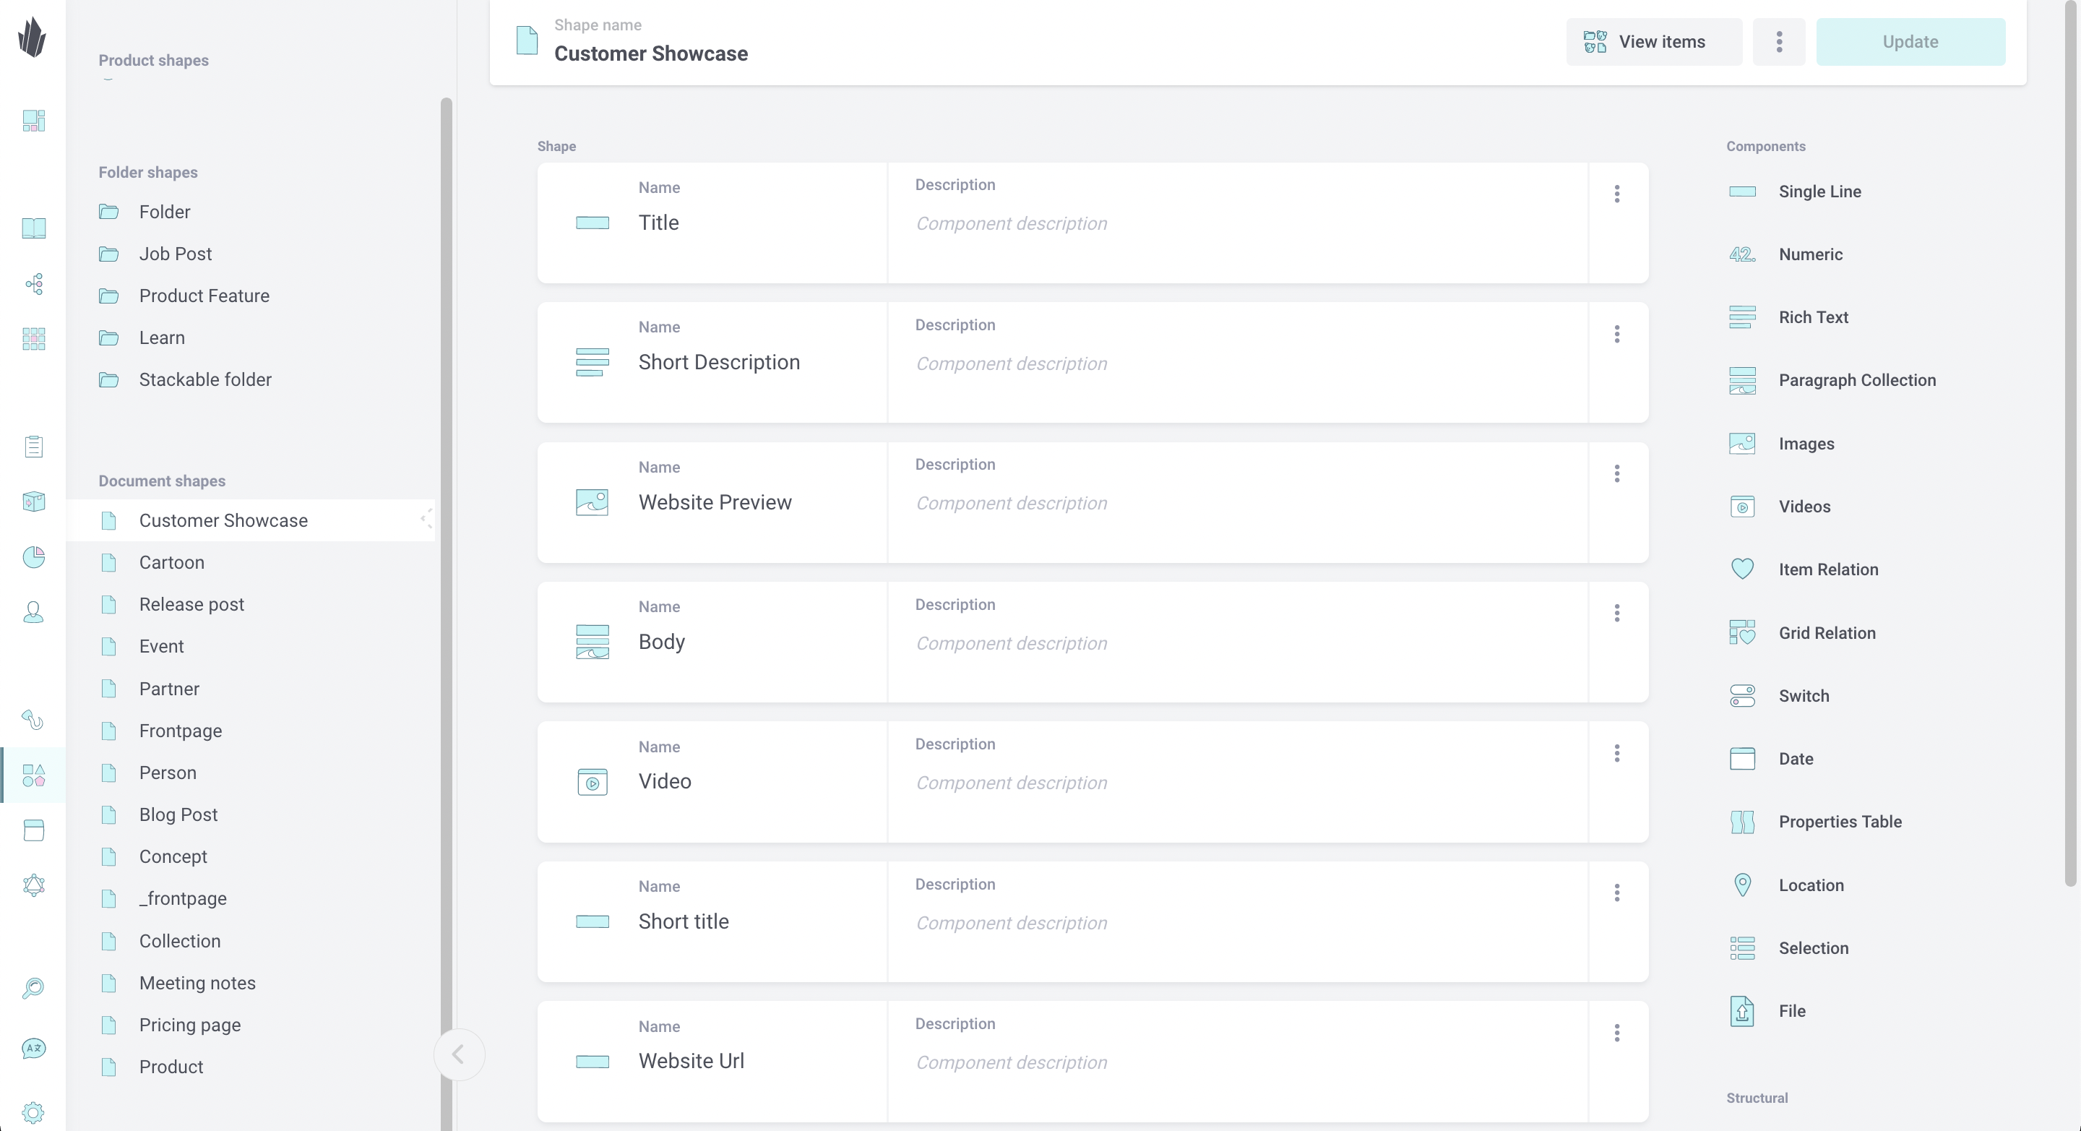Open the settings gear icon

click(x=33, y=1112)
